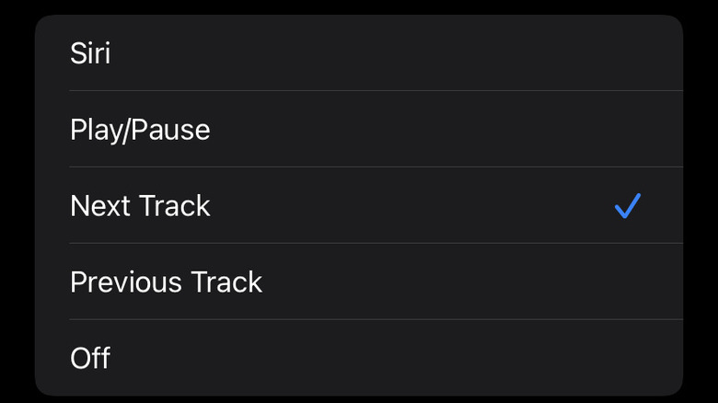Choose Play/Pause as the action
Viewport: 718px width, 403px height.
pos(359,130)
